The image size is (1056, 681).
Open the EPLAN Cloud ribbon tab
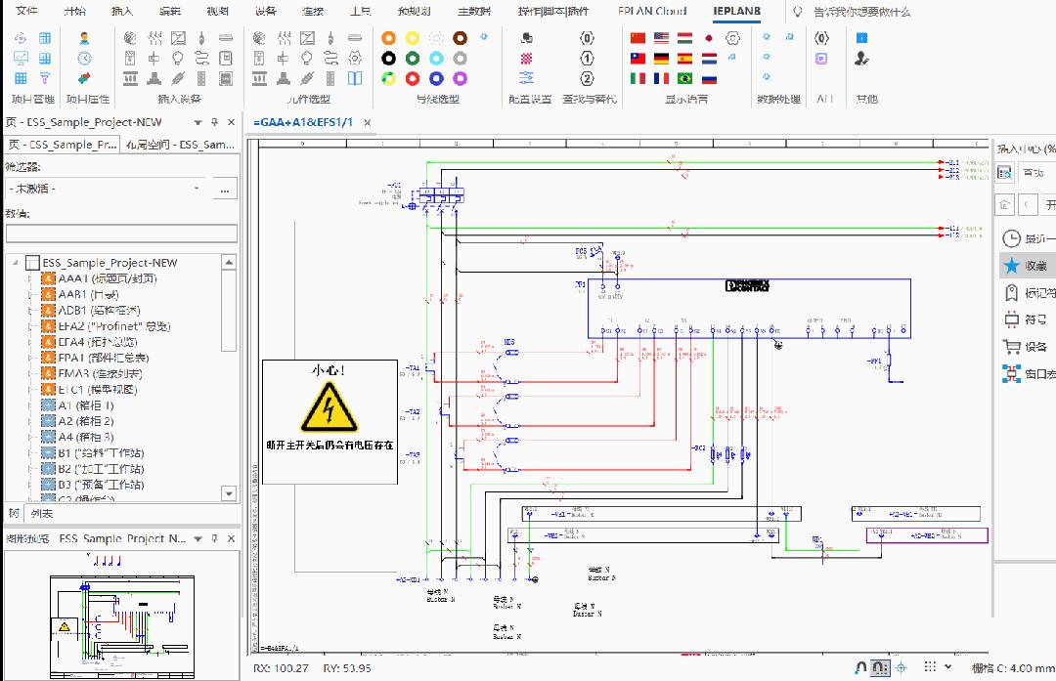(652, 12)
